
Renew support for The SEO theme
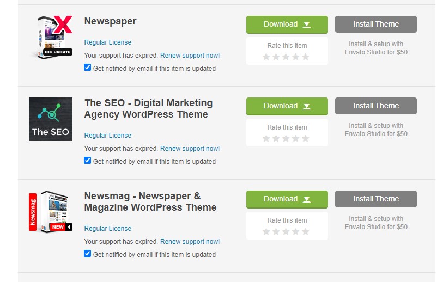pos(190,149)
